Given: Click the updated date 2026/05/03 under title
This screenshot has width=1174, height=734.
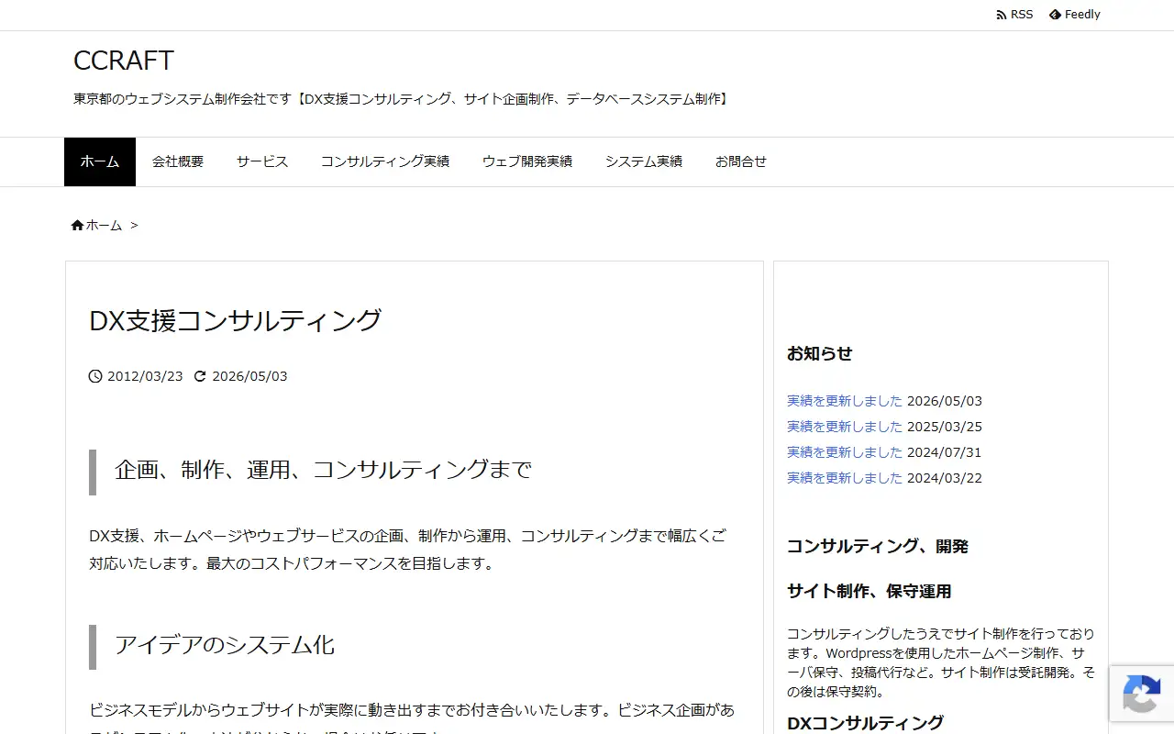Looking at the screenshot, I should [x=249, y=376].
